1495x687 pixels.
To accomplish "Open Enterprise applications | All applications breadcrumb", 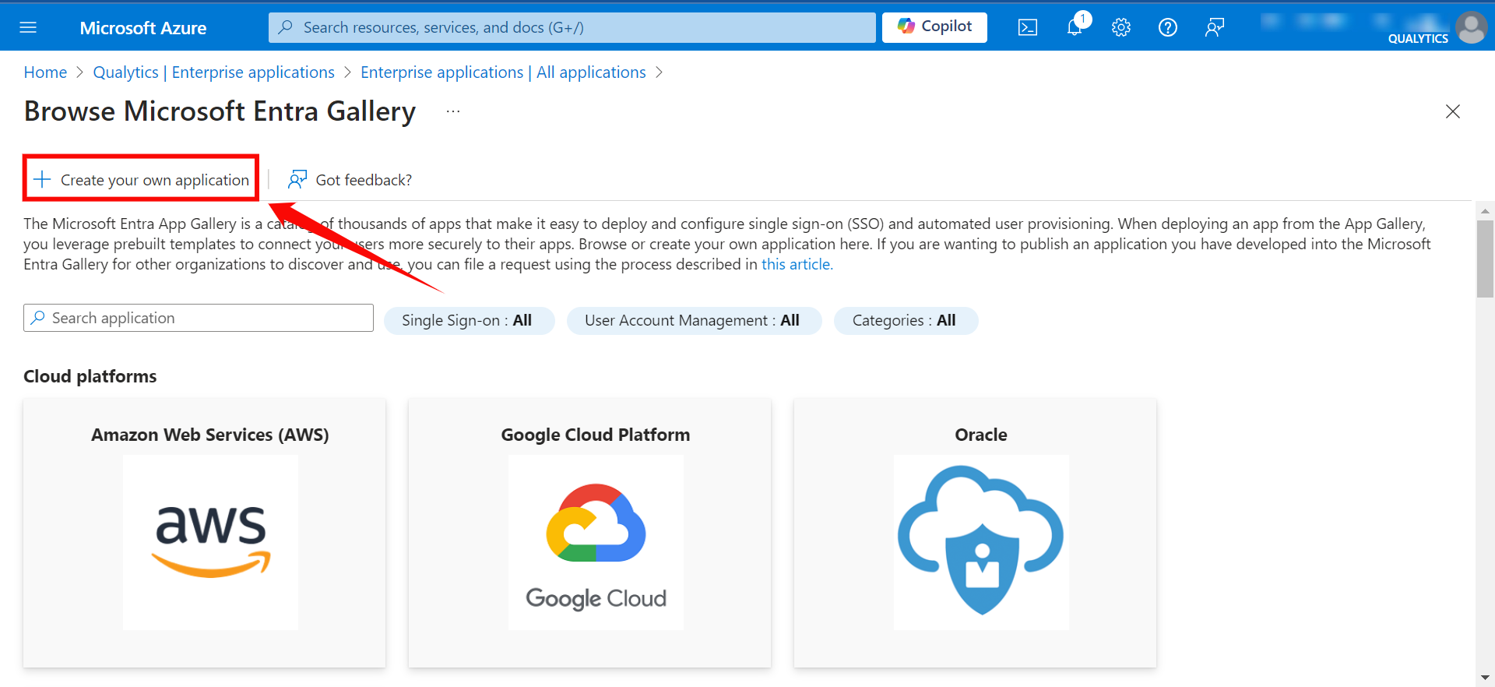I will point(503,72).
